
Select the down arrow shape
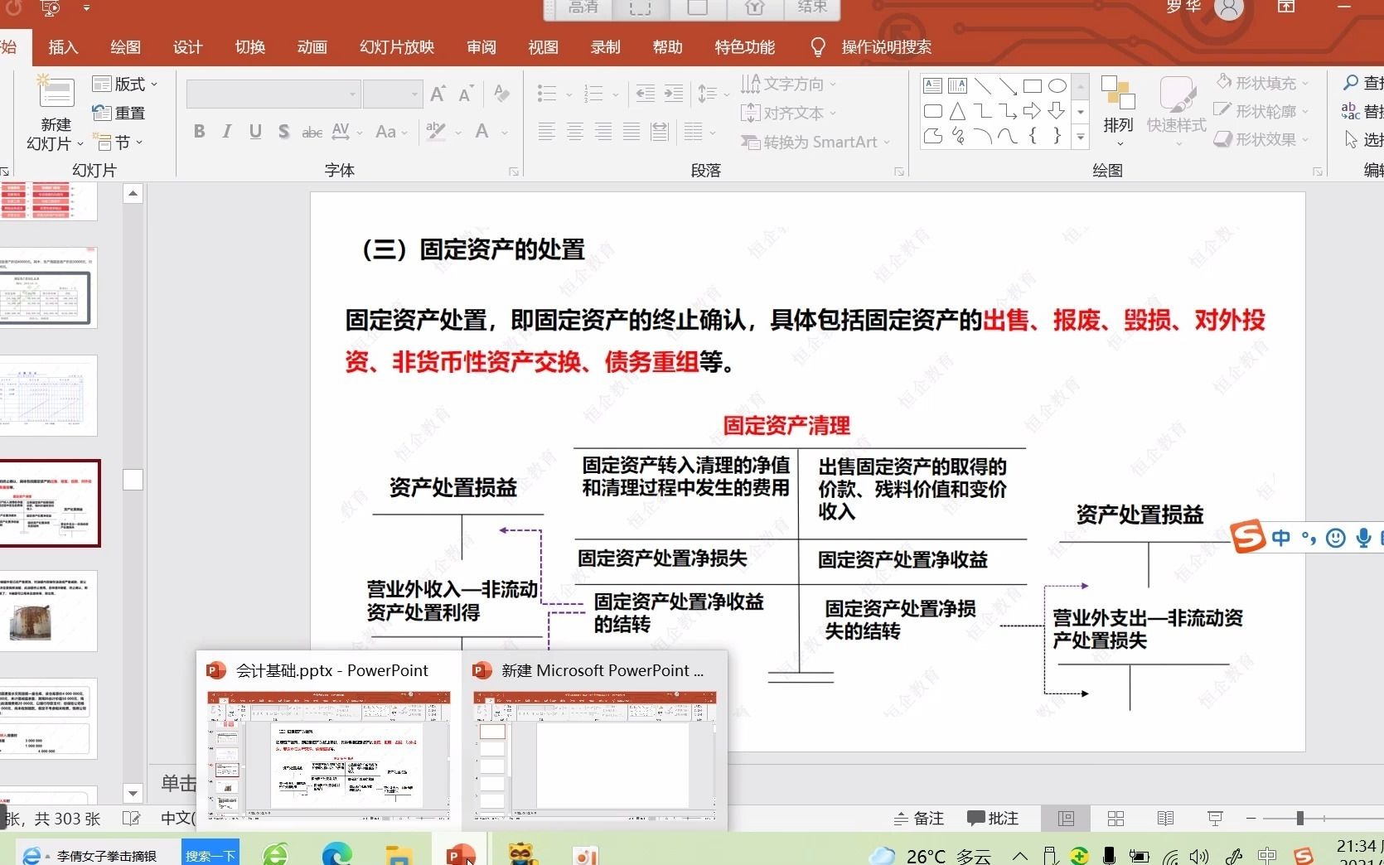click(1057, 111)
